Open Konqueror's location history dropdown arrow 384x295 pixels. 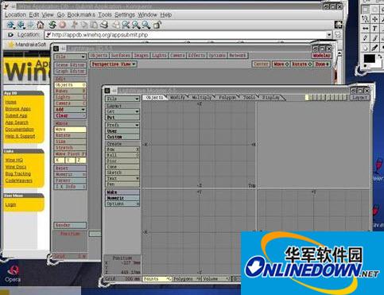(x=329, y=35)
